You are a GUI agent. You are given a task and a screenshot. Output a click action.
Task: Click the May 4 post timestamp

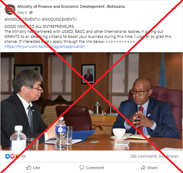click(x=22, y=13)
